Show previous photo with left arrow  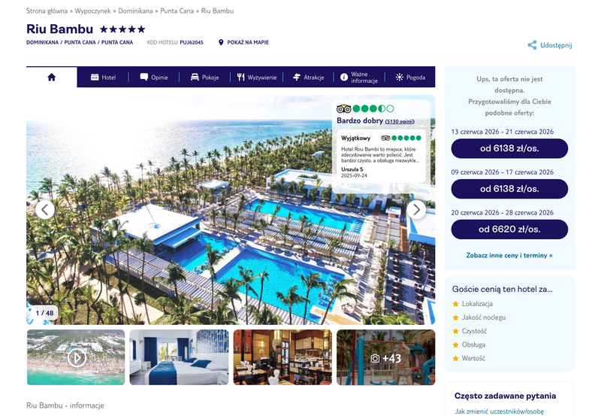click(x=45, y=210)
